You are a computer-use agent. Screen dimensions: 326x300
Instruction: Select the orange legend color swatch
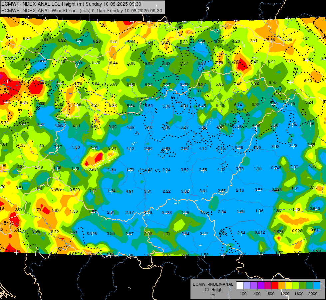(282, 285)
